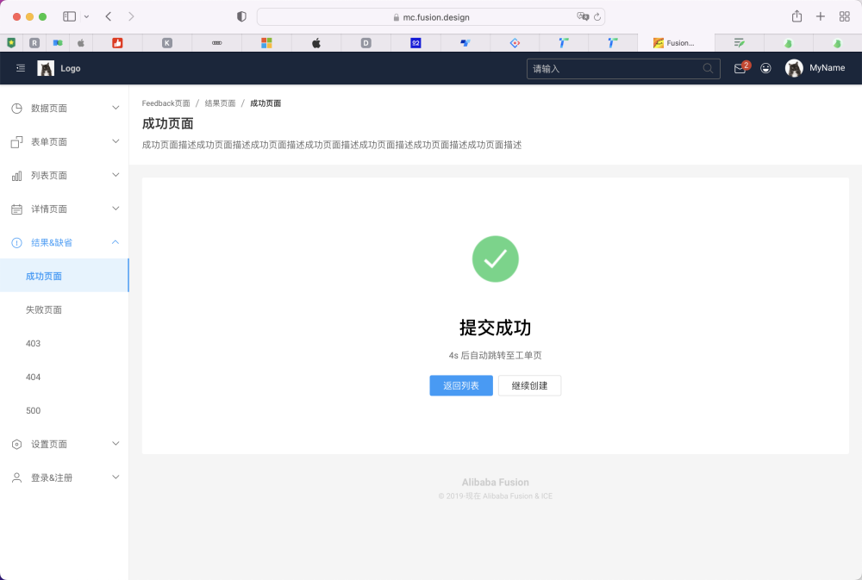862x580 pixels.
Task: Click the 登录&注册 person icon
Action: click(x=16, y=477)
